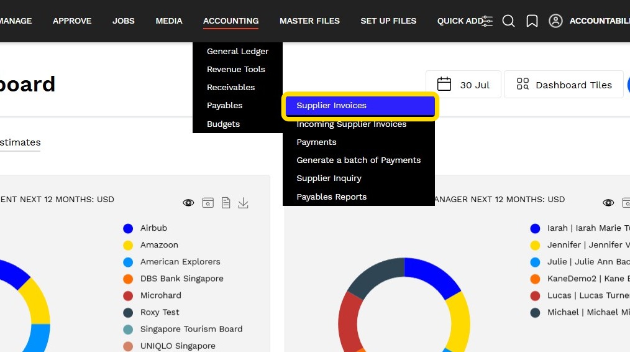Screen dimensions: 630x352
Task: Click DBS Bank Singapore orange dot
Action: tap(128, 279)
